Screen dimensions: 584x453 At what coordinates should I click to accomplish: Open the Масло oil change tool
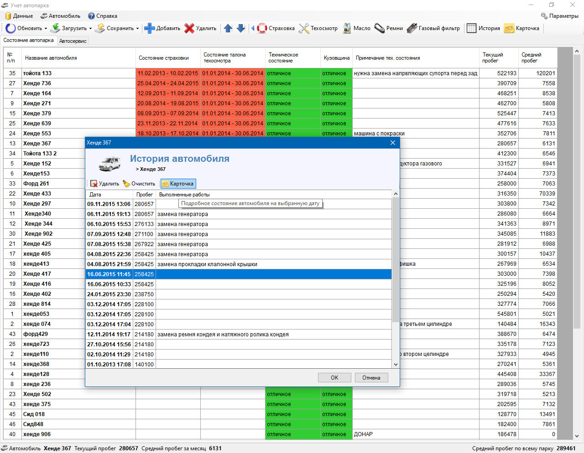click(x=356, y=28)
